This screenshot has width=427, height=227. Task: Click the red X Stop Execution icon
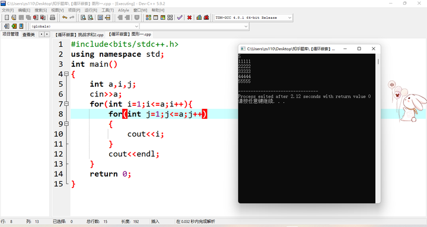190,17
